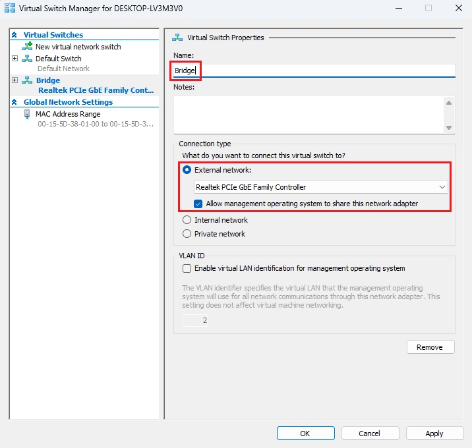Click the Virtual Switch Manager title bar icon
Image resolution: width=472 pixels, height=448 pixels.
point(10,8)
